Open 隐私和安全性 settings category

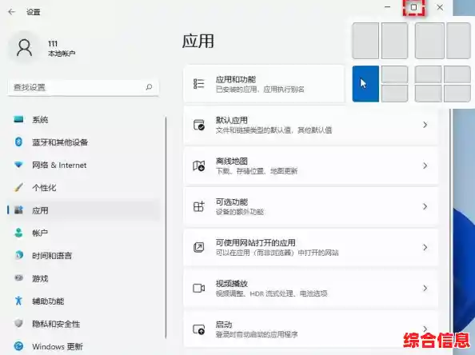(x=56, y=324)
